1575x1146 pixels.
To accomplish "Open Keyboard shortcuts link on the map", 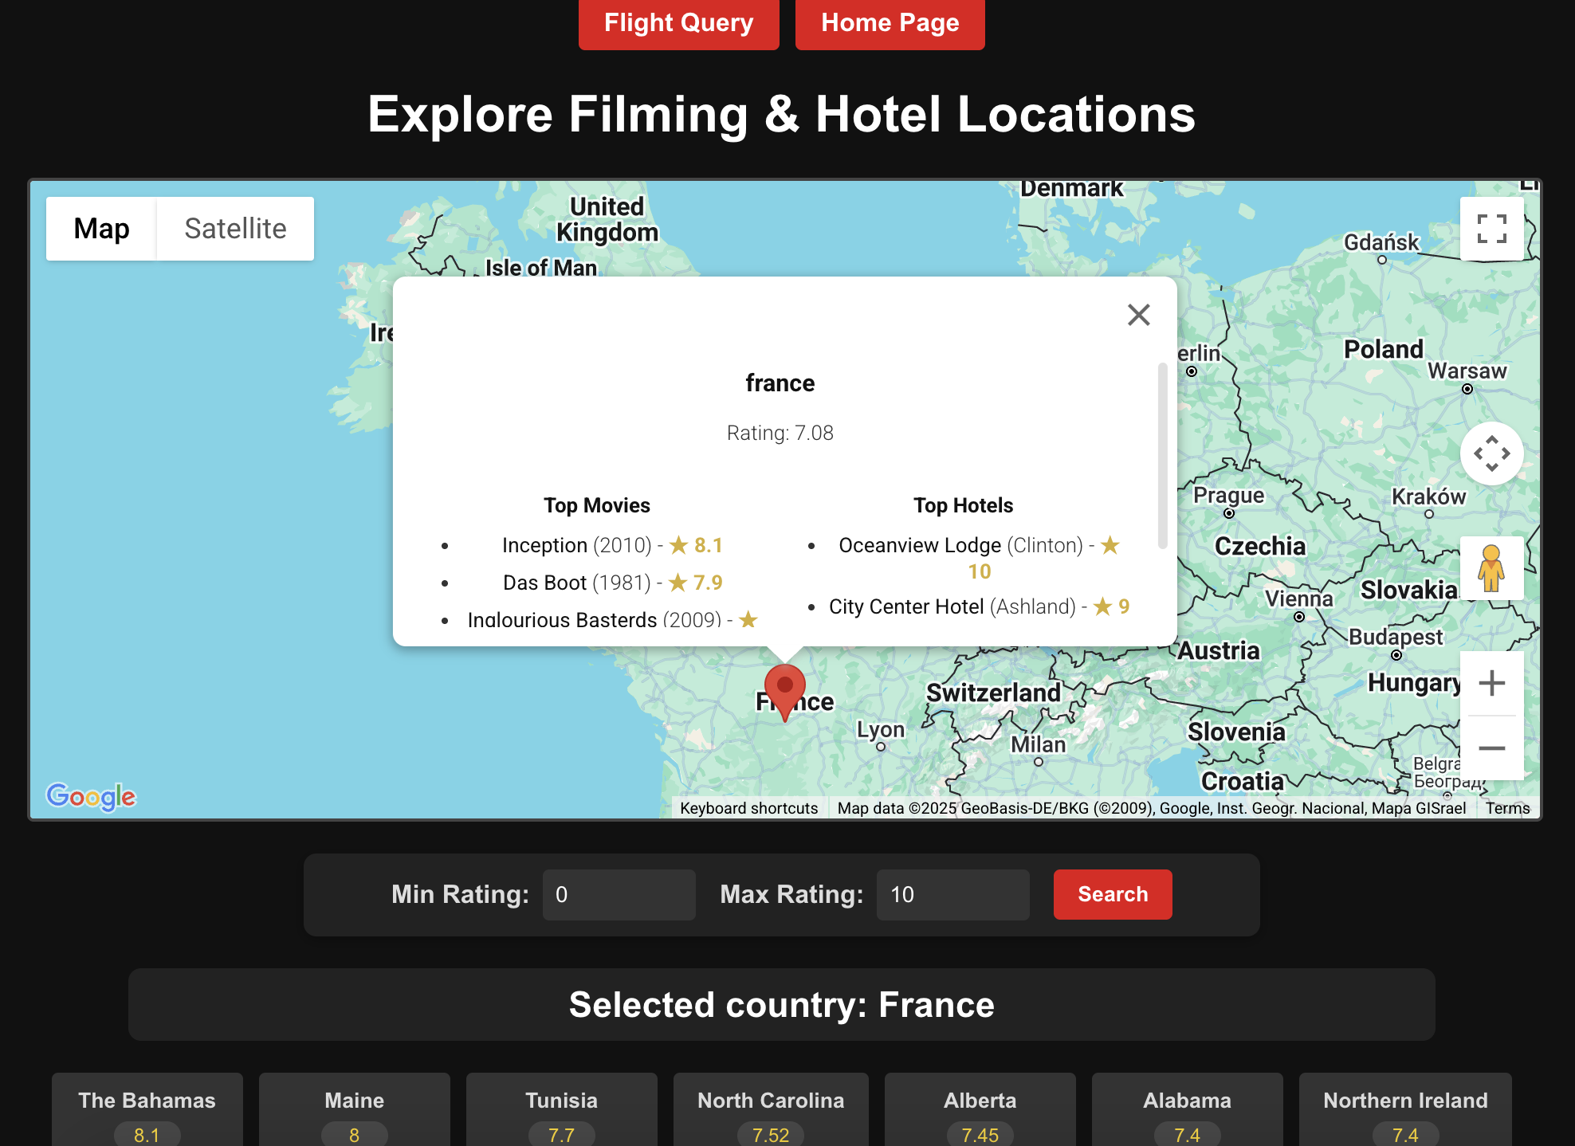I will [x=748, y=808].
